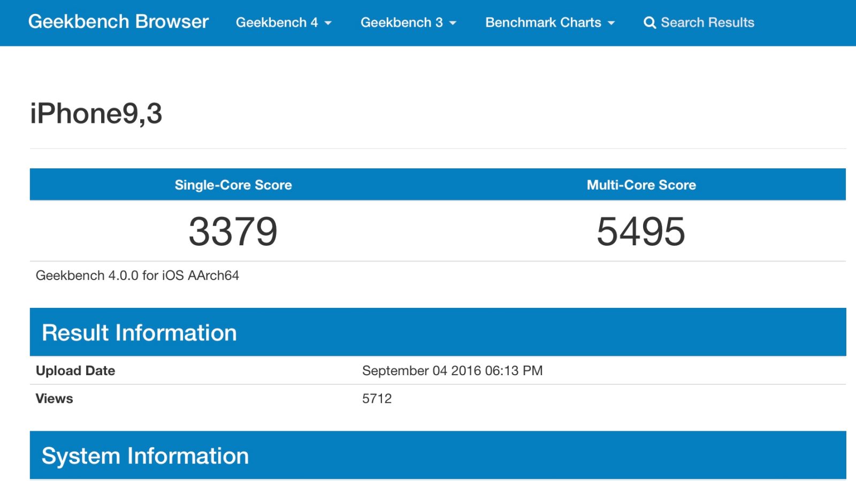Click the Result Information section header
Image resolution: width=856 pixels, height=481 pixels.
[139, 332]
